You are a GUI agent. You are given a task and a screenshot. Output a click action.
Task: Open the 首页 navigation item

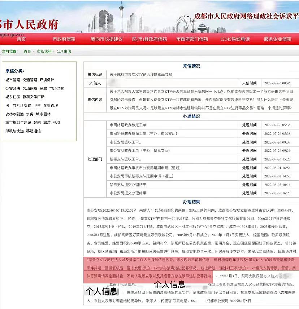[21, 39]
